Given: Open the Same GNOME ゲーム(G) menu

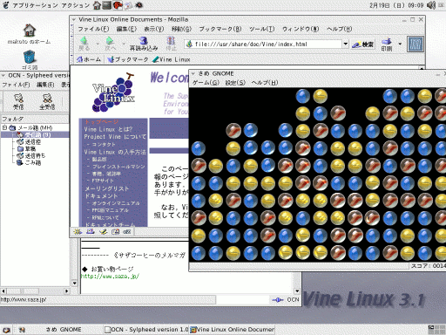Looking at the screenshot, I should coord(206,83).
